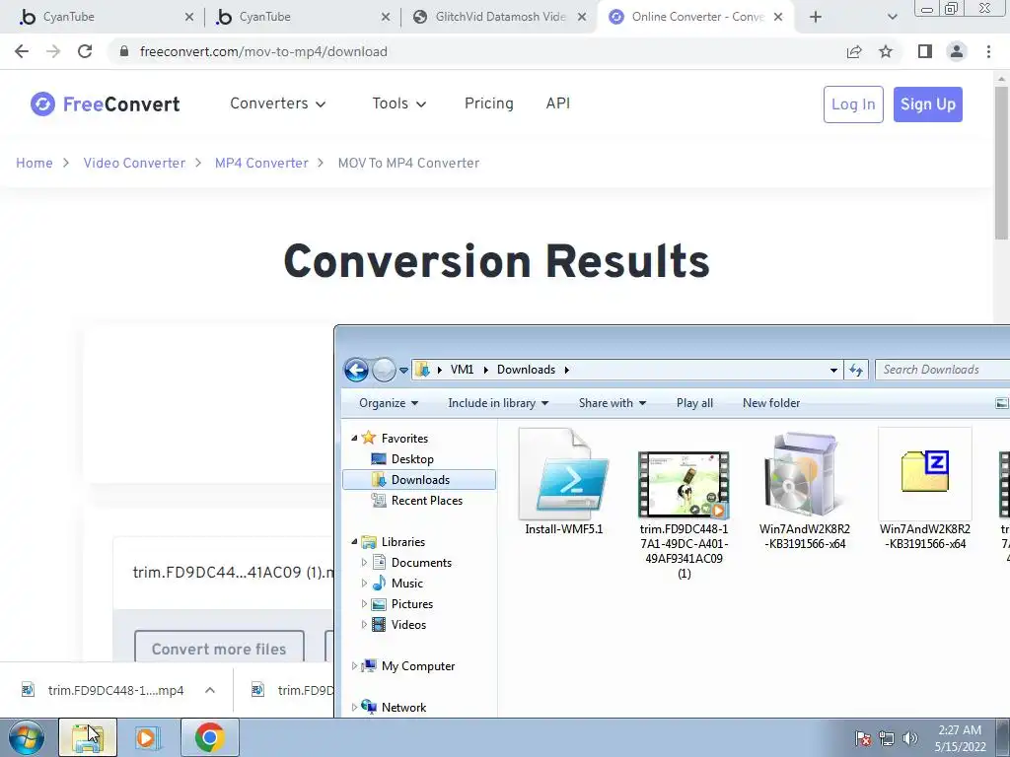
Task: Switch to the second CyanTube tab
Action: coord(303,17)
